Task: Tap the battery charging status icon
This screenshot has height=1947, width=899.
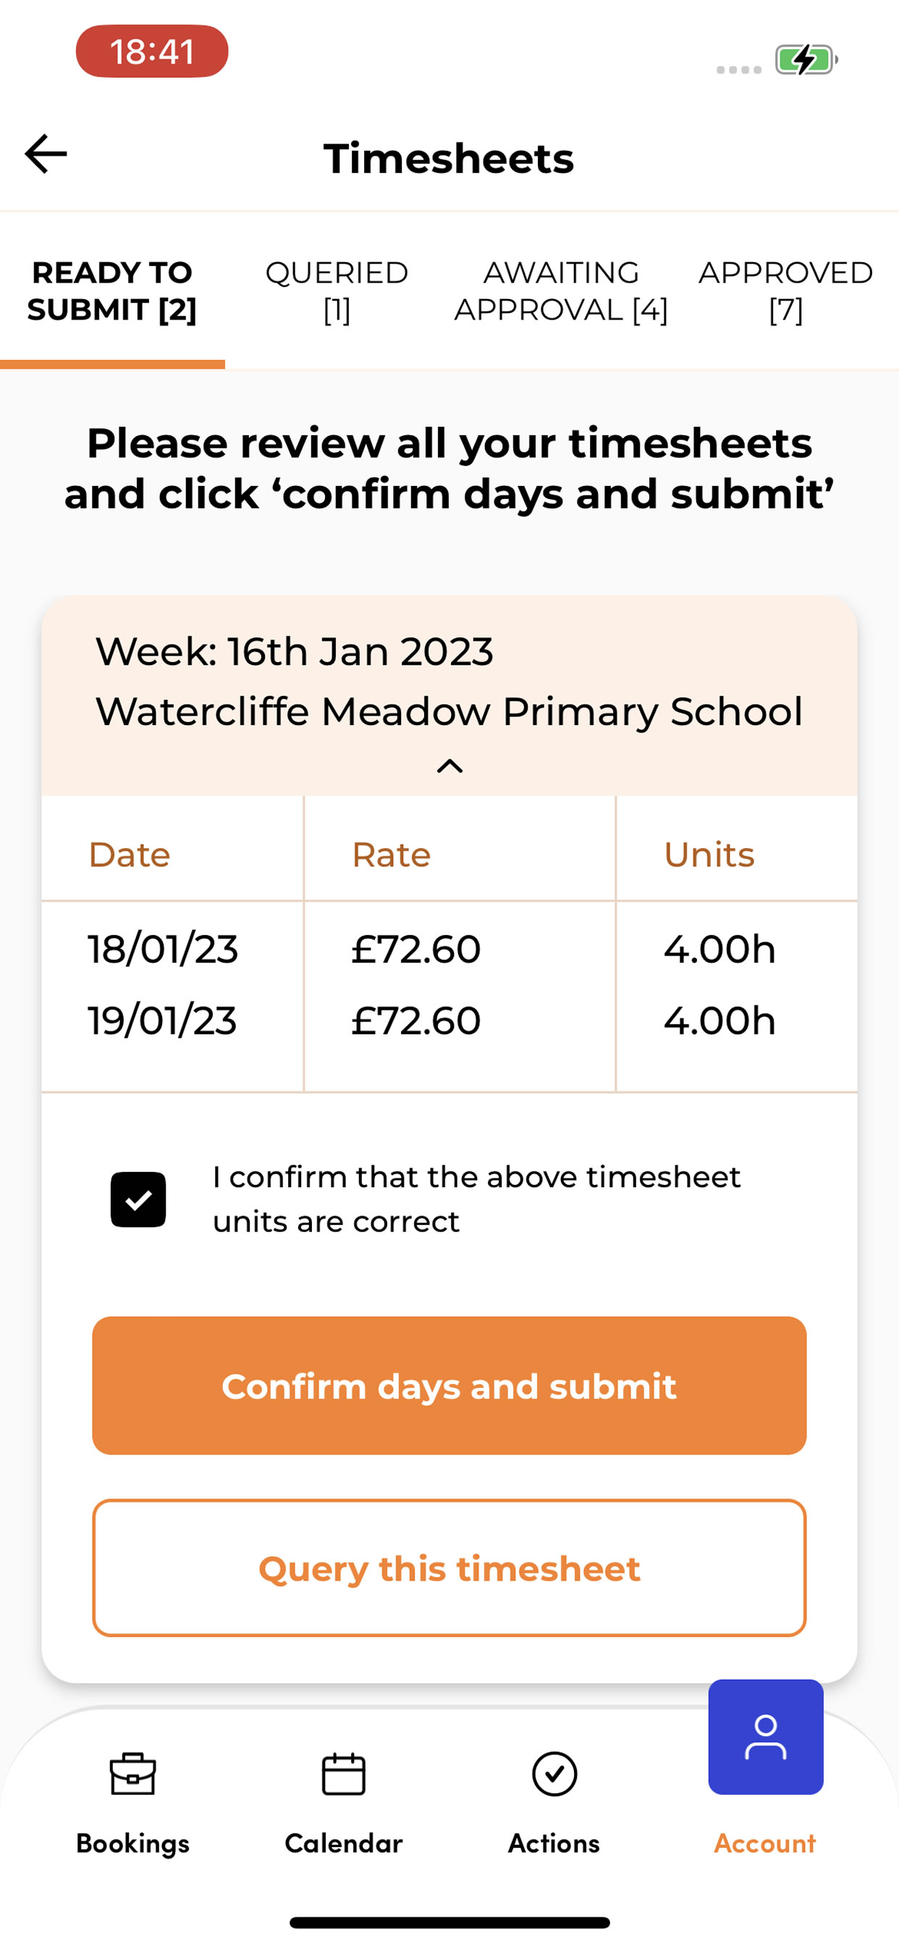Action: 806,59
